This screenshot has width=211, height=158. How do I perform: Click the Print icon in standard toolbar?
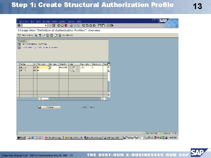[71, 25]
